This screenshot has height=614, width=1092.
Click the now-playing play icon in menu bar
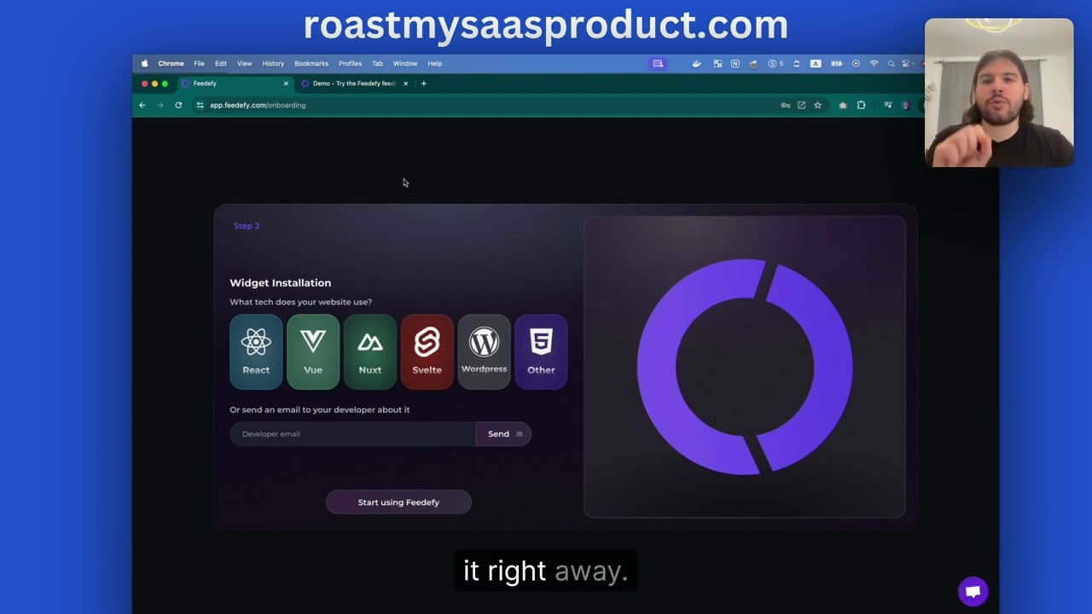pos(856,63)
